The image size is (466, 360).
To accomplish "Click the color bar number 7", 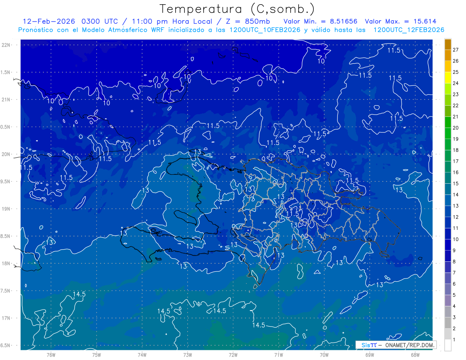I will point(454,273).
